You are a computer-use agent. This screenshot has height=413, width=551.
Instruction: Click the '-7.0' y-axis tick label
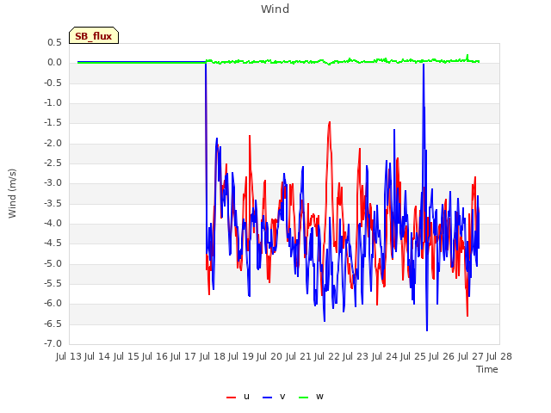tap(53, 343)
